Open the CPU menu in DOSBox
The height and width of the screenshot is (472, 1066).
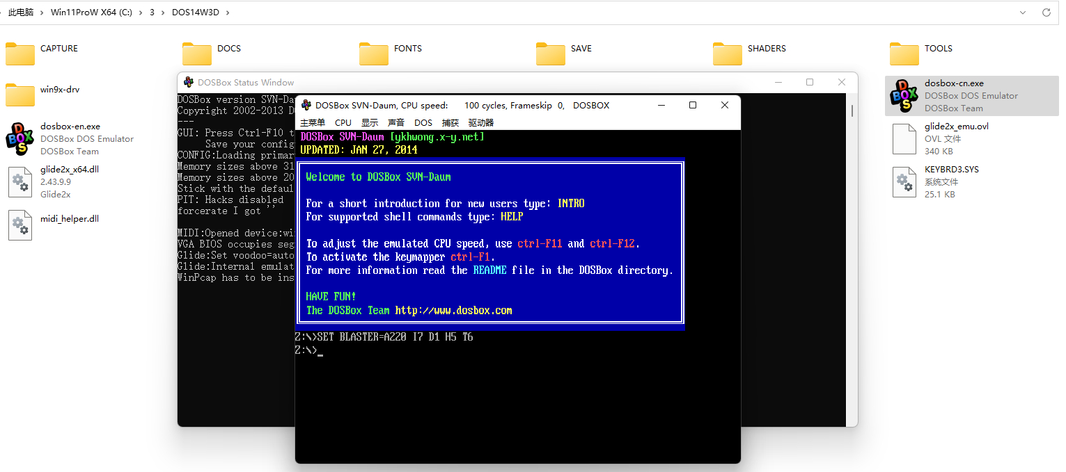pyautogui.click(x=343, y=123)
